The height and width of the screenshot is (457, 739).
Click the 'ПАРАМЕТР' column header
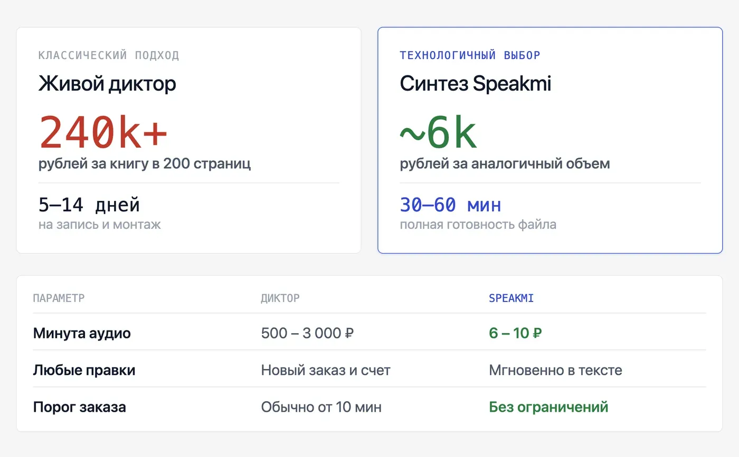click(59, 298)
